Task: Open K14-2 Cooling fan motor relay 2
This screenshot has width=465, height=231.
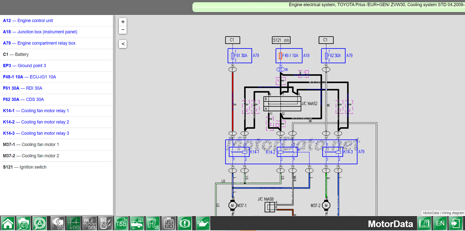Action: (x=36, y=122)
